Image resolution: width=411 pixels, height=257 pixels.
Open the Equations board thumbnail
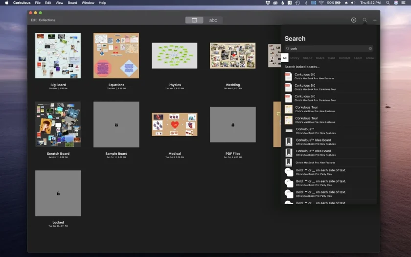(x=116, y=56)
